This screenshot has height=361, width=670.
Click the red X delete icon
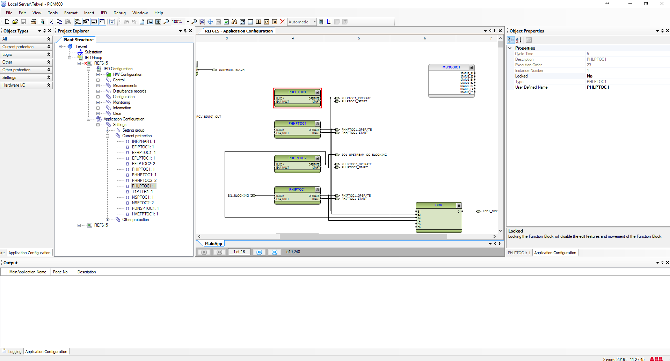(x=283, y=22)
